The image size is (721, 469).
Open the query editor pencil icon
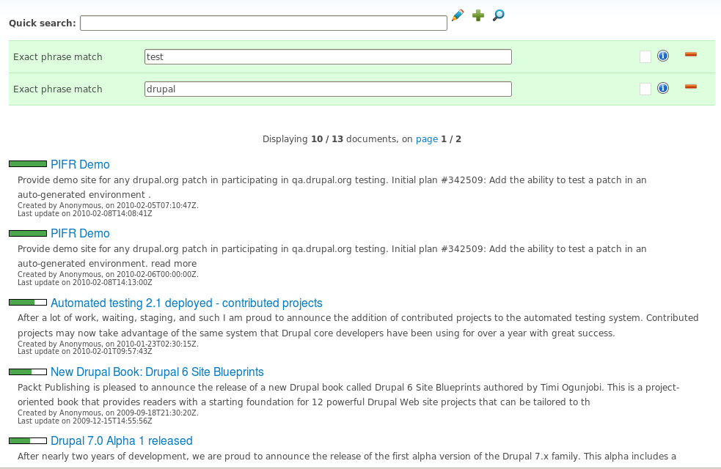457,15
